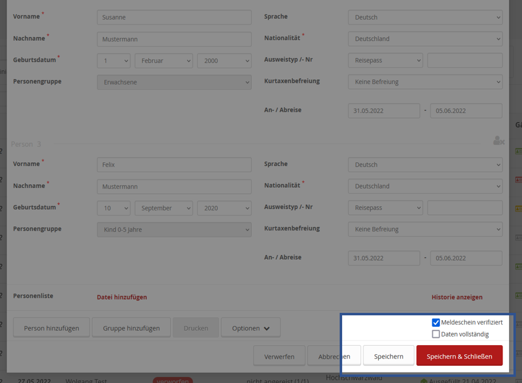Click the Verwerfen button
This screenshot has height=383, width=522.
pos(279,356)
